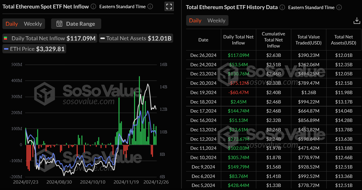Click the $1.26B value traded cell
Image resolution: width=362 pixels, height=190 pixels.
309,93
